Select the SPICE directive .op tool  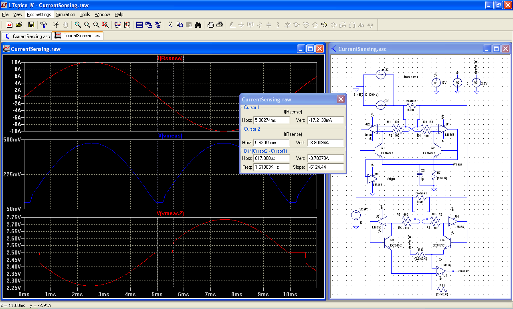tap(370, 25)
